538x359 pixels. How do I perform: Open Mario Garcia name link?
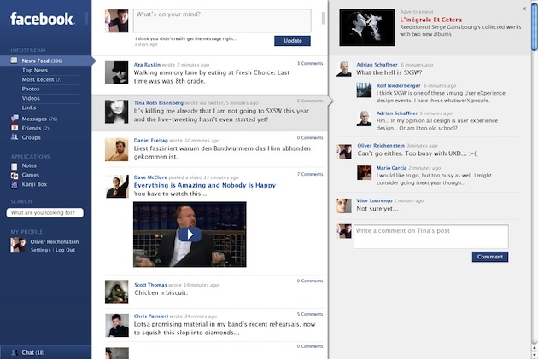(x=391, y=167)
